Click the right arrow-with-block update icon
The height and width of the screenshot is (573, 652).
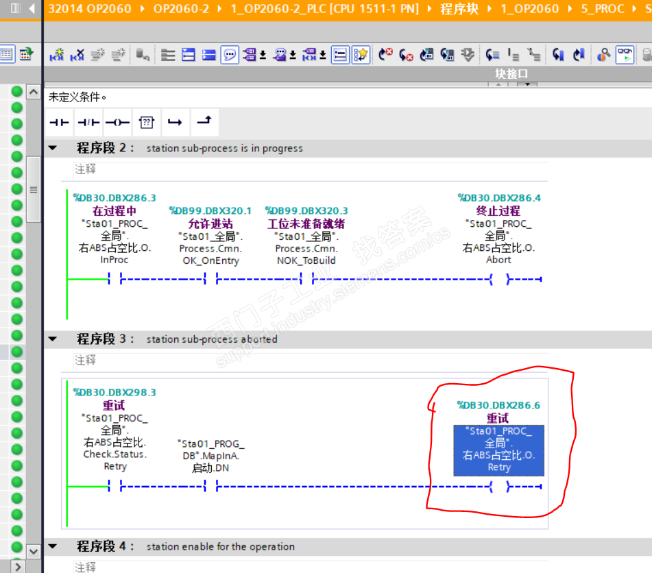pos(447,55)
